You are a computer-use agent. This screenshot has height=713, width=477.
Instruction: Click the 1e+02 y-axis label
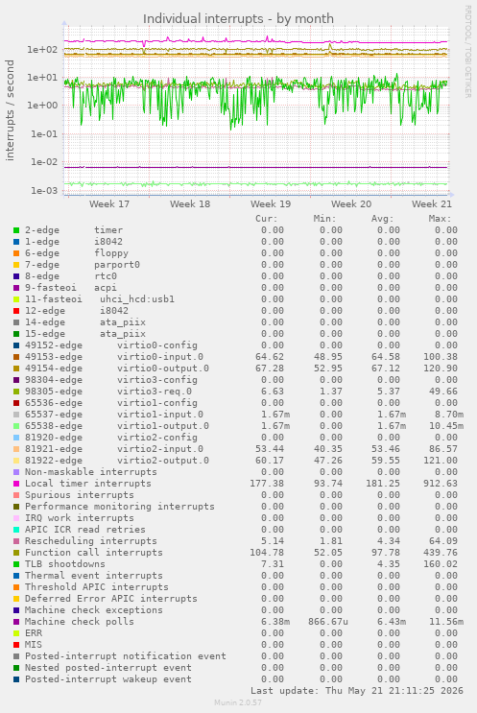pos(42,50)
